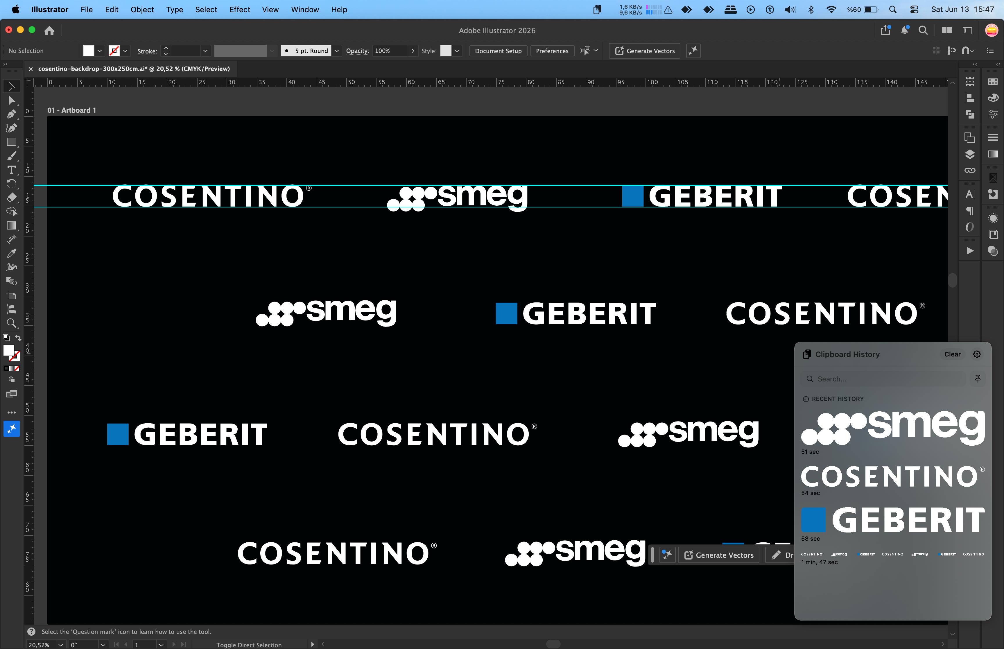Open the Character panel
This screenshot has height=649, width=1004.
(970, 194)
